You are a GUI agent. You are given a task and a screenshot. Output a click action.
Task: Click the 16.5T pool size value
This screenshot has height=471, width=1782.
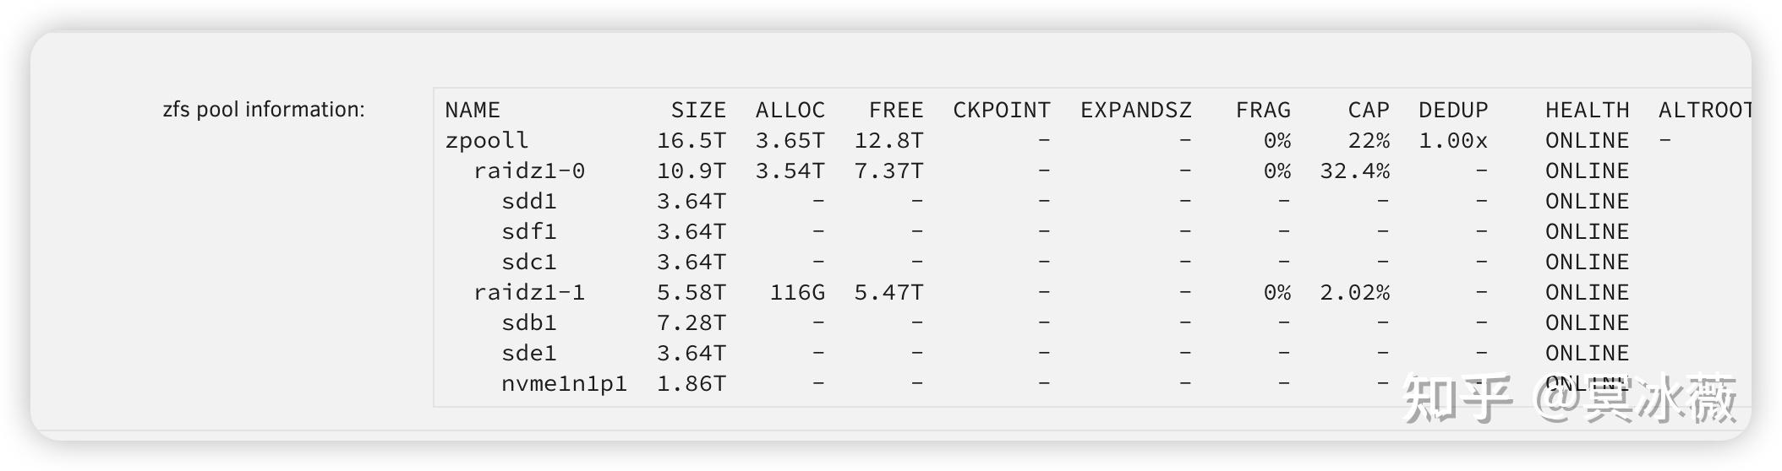pos(691,141)
